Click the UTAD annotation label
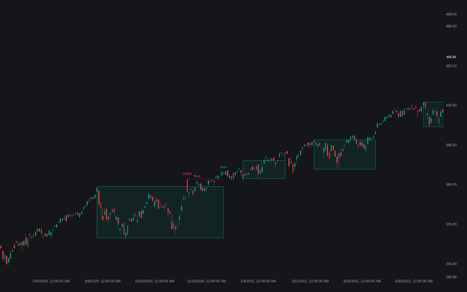 point(187,174)
